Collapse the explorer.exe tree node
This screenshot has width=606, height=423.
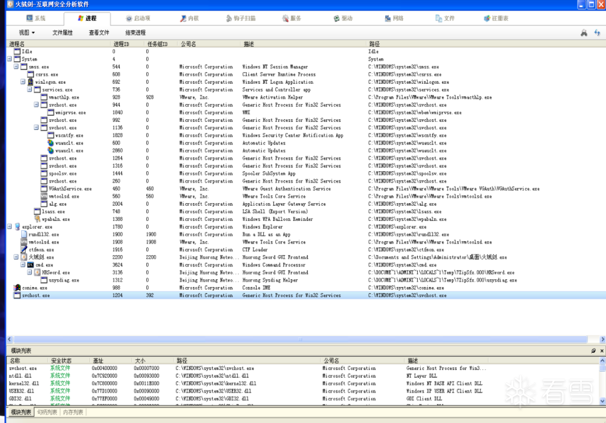click(9, 226)
